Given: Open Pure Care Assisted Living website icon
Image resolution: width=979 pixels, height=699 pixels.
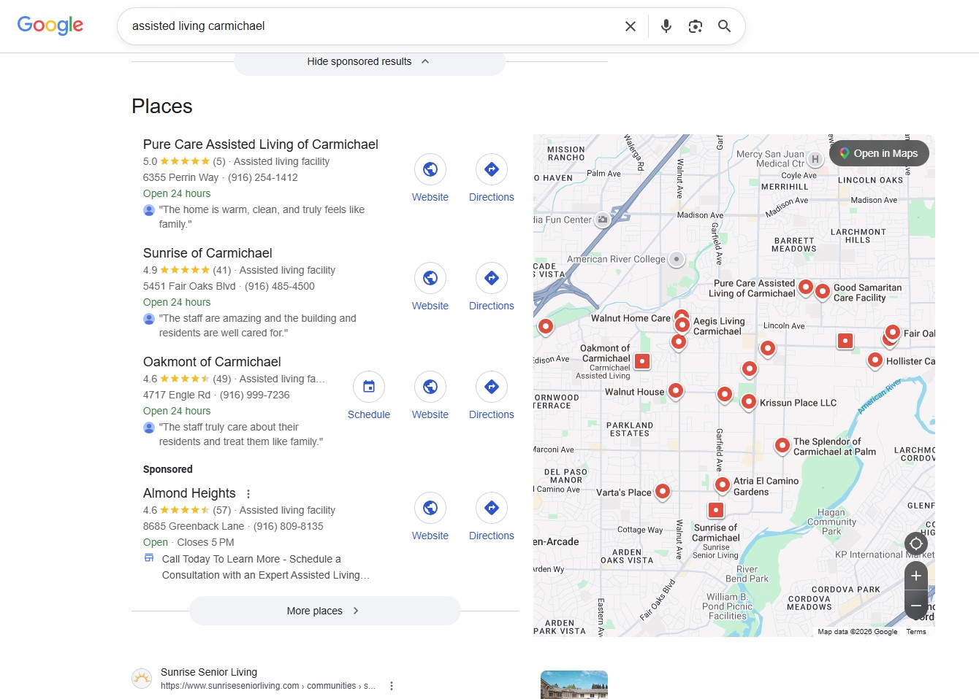Looking at the screenshot, I should coord(430,169).
